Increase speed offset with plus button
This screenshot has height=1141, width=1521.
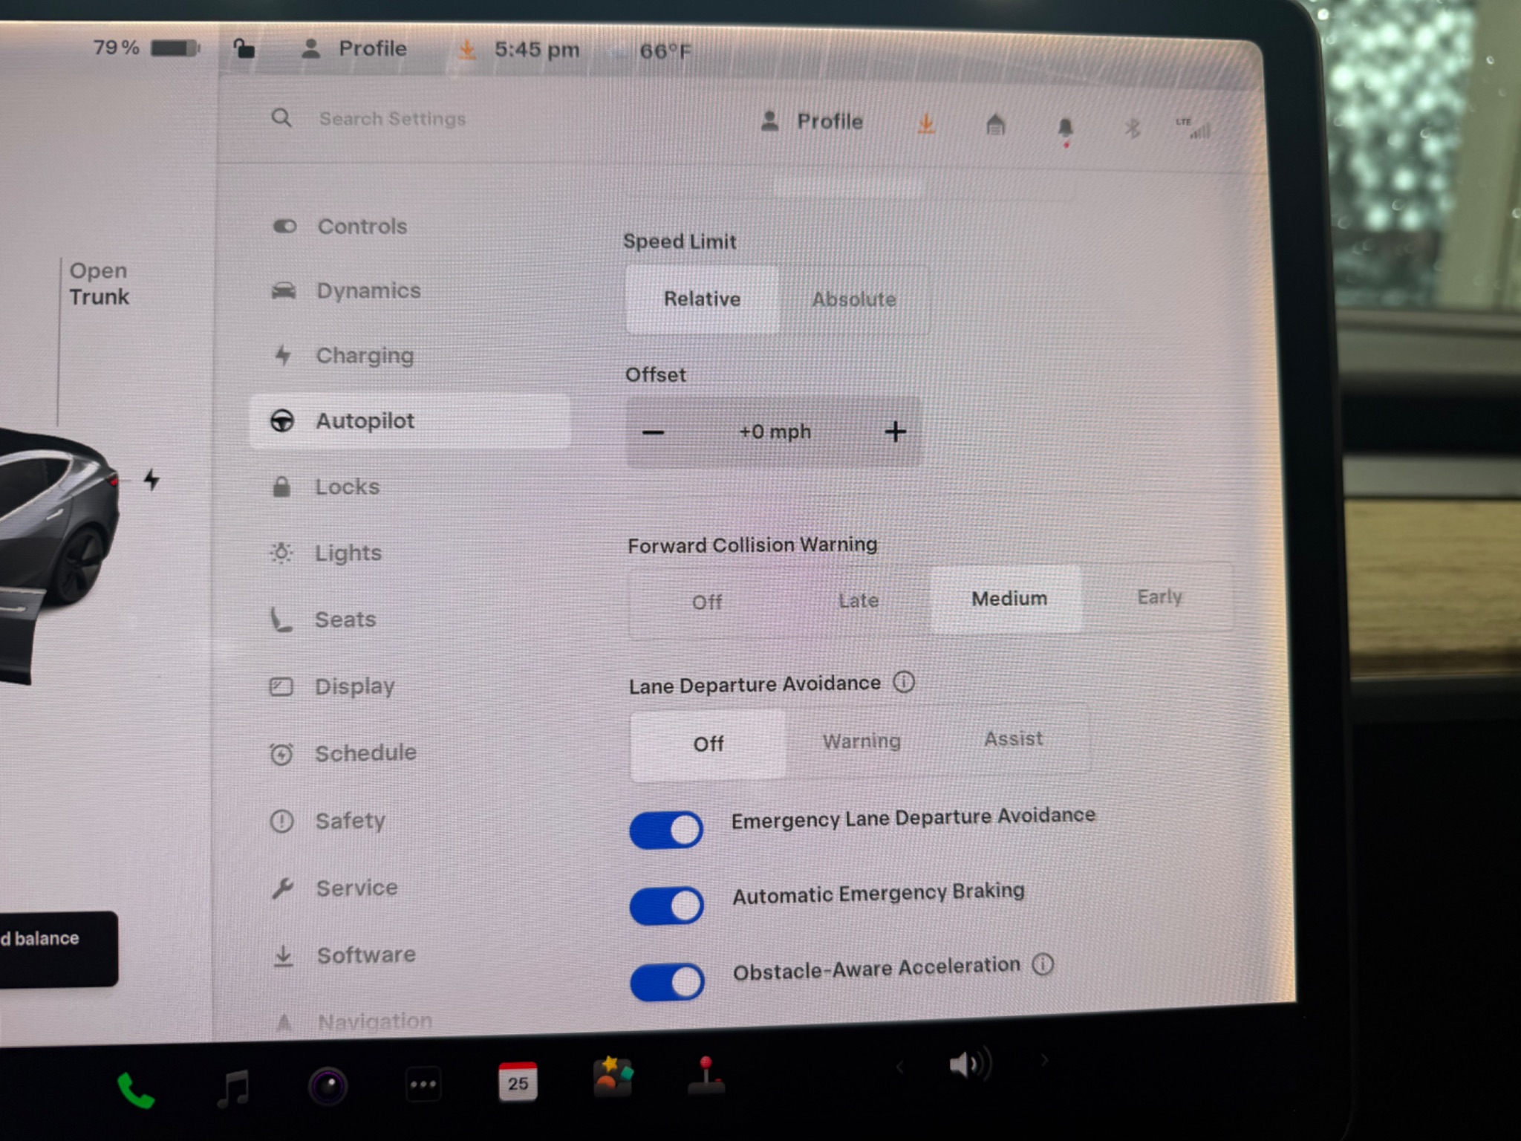pyautogui.click(x=895, y=432)
